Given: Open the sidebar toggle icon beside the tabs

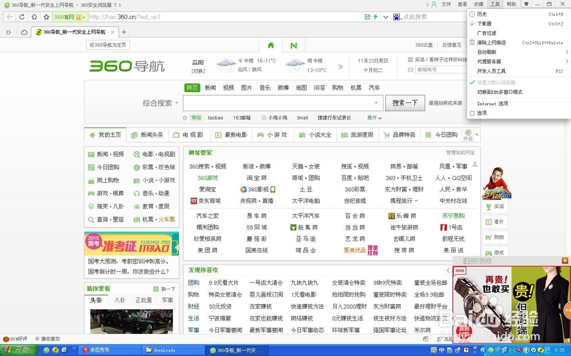Looking at the screenshot, I should [9, 32].
